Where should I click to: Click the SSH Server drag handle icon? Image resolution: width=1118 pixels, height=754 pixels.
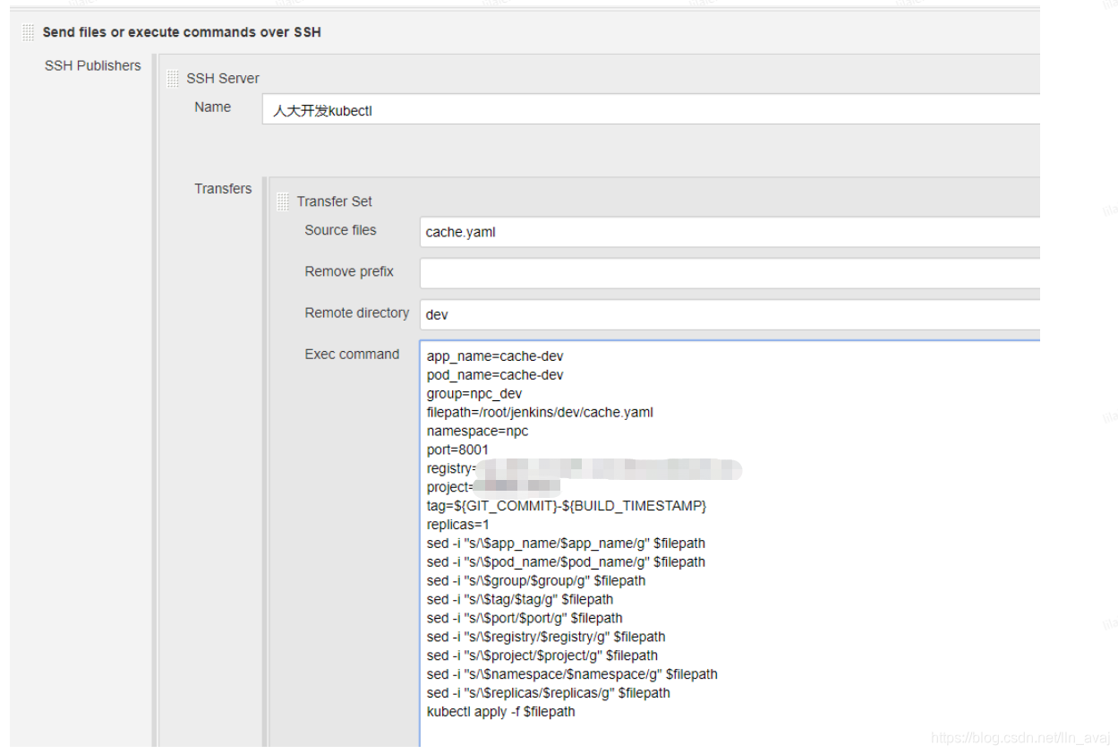point(173,79)
